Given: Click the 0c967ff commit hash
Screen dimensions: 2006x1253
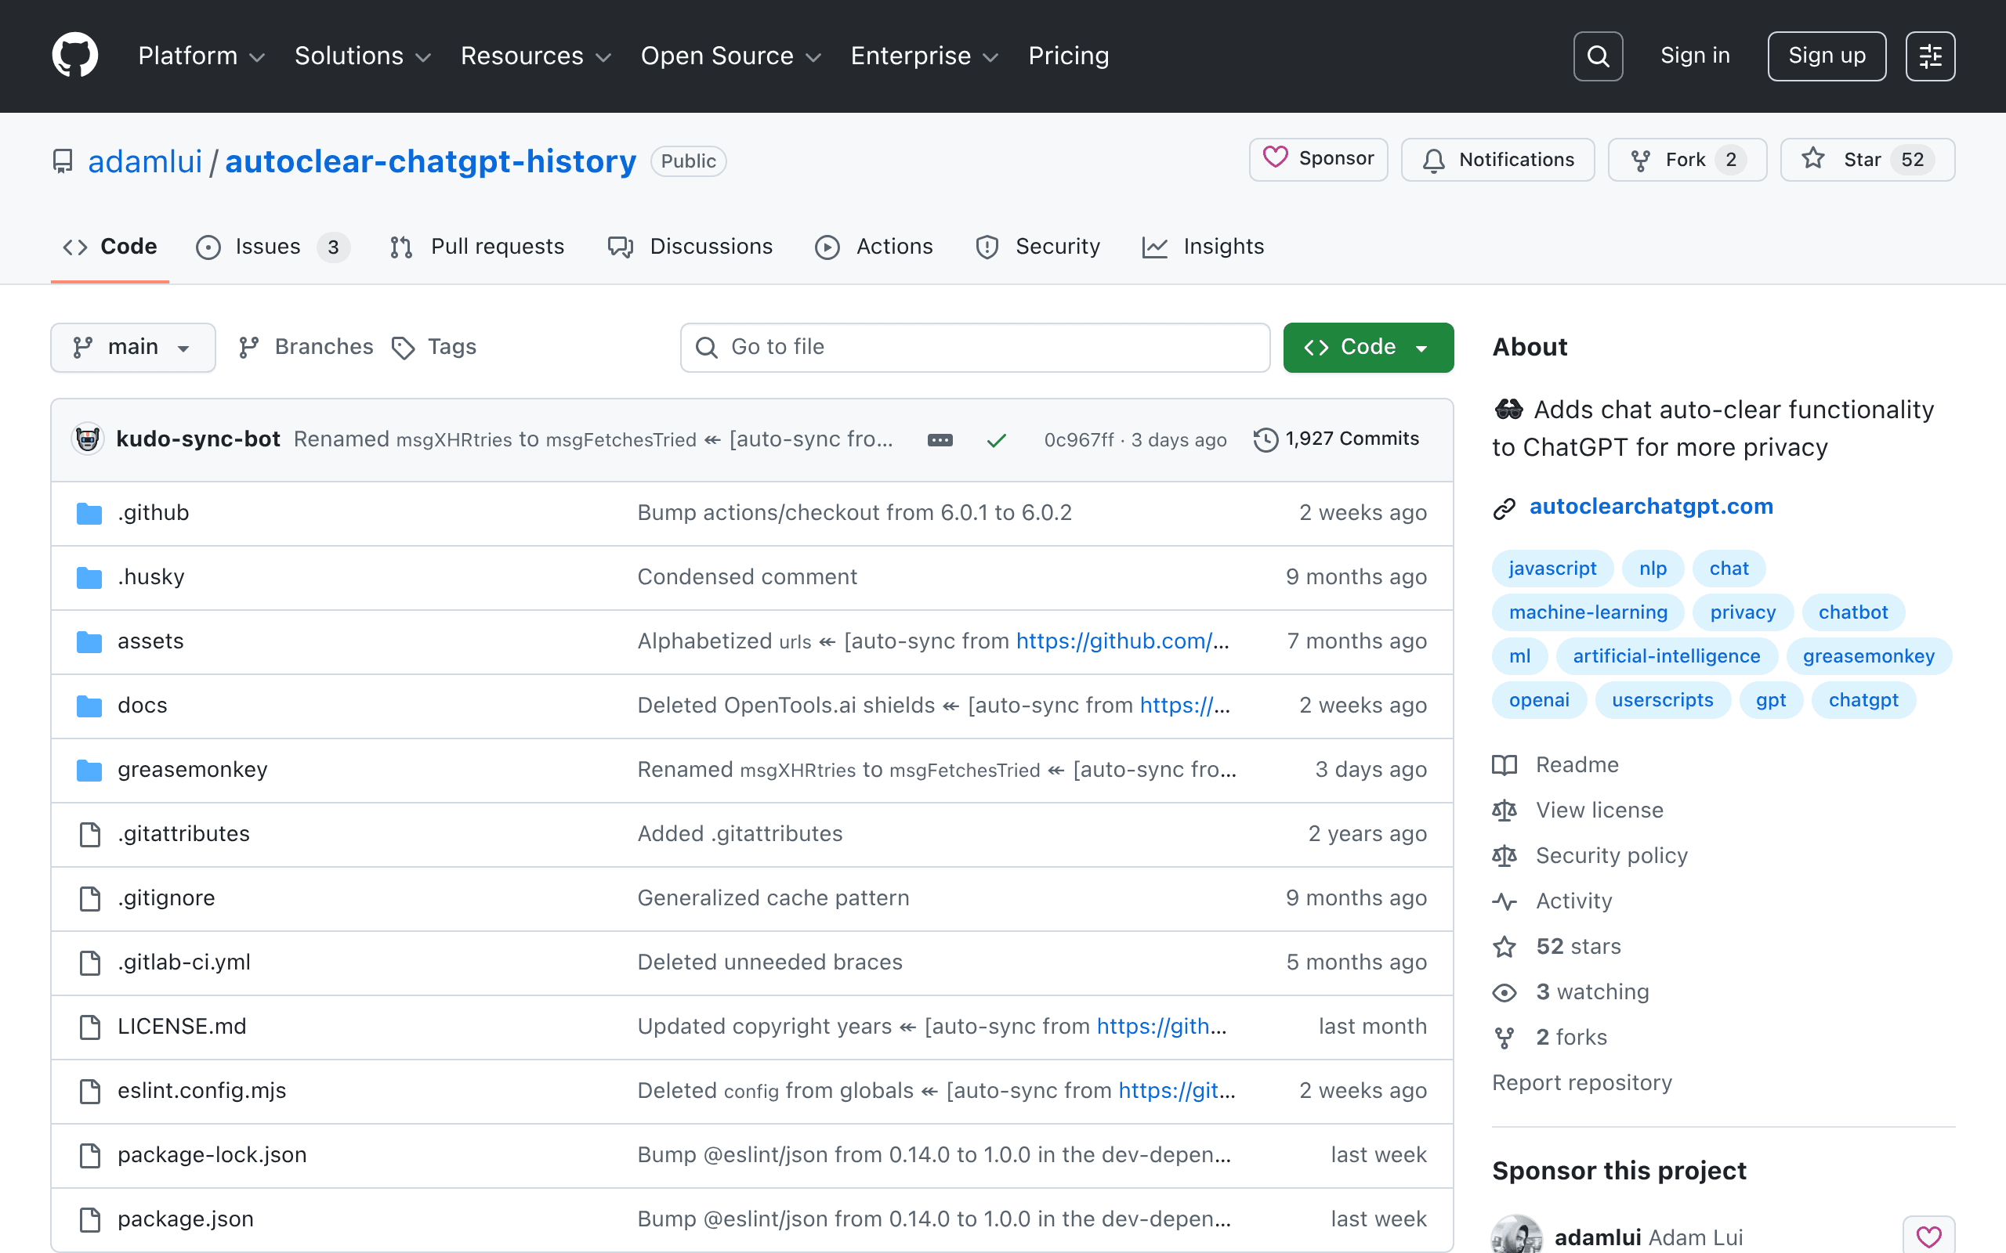Looking at the screenshot, I should coord(1078,440).
